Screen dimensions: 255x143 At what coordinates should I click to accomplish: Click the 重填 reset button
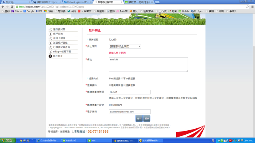pos(147,118)
